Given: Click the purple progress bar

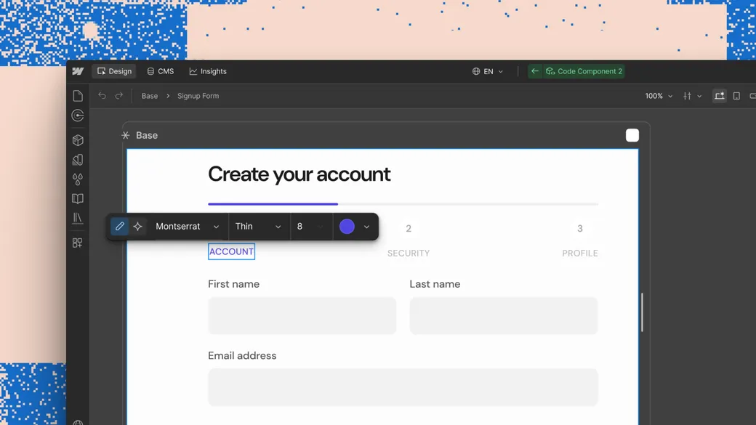Looking at the screenshot, I should 273,204.
